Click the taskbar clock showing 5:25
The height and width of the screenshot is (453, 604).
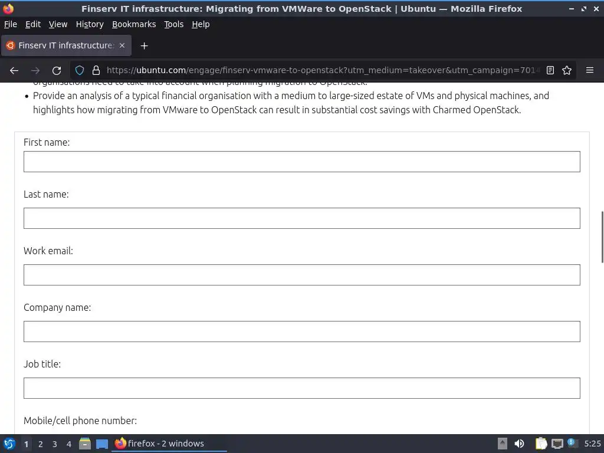pos(592,444)
